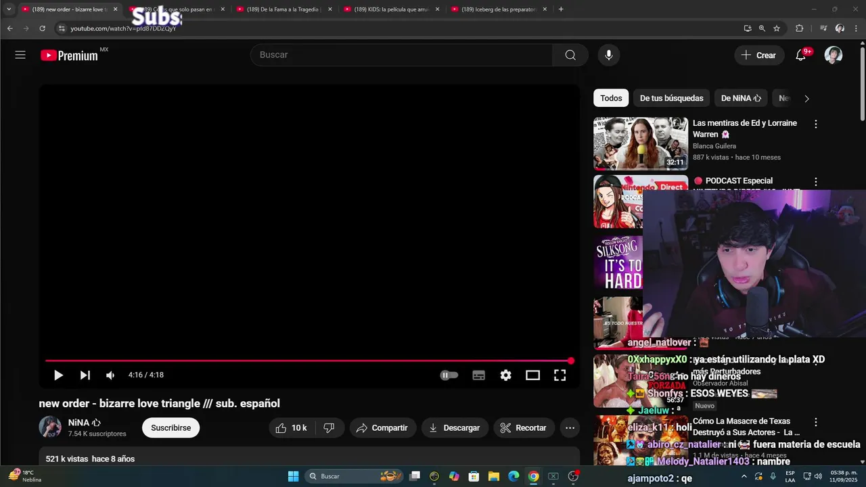866x487 pixels.
Task: Open more actions ellipsis under video
Action: coord(570,427)
